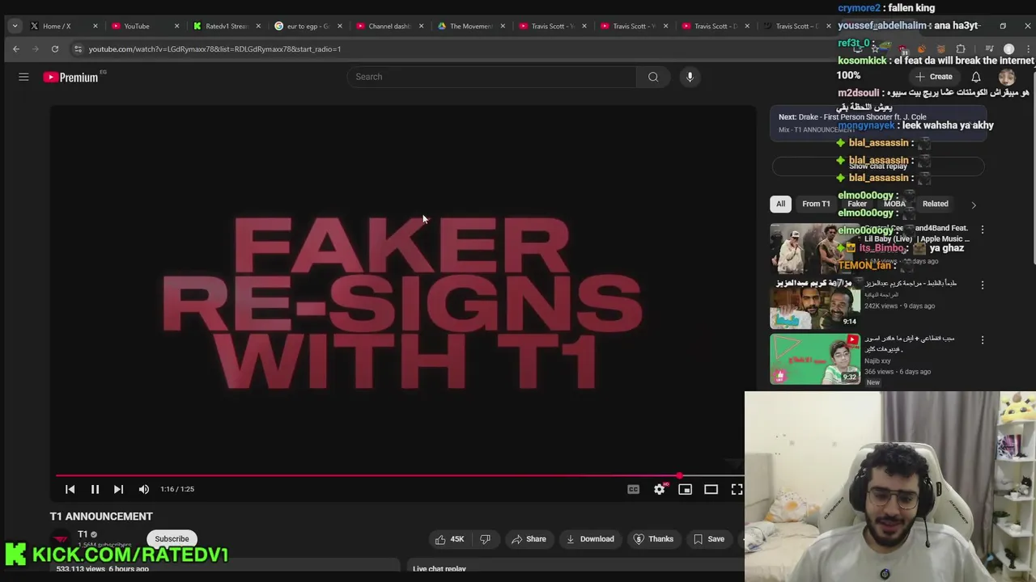Screen dimensions: 1036x582
Task: Play the previous video
Action: point(70,489)
